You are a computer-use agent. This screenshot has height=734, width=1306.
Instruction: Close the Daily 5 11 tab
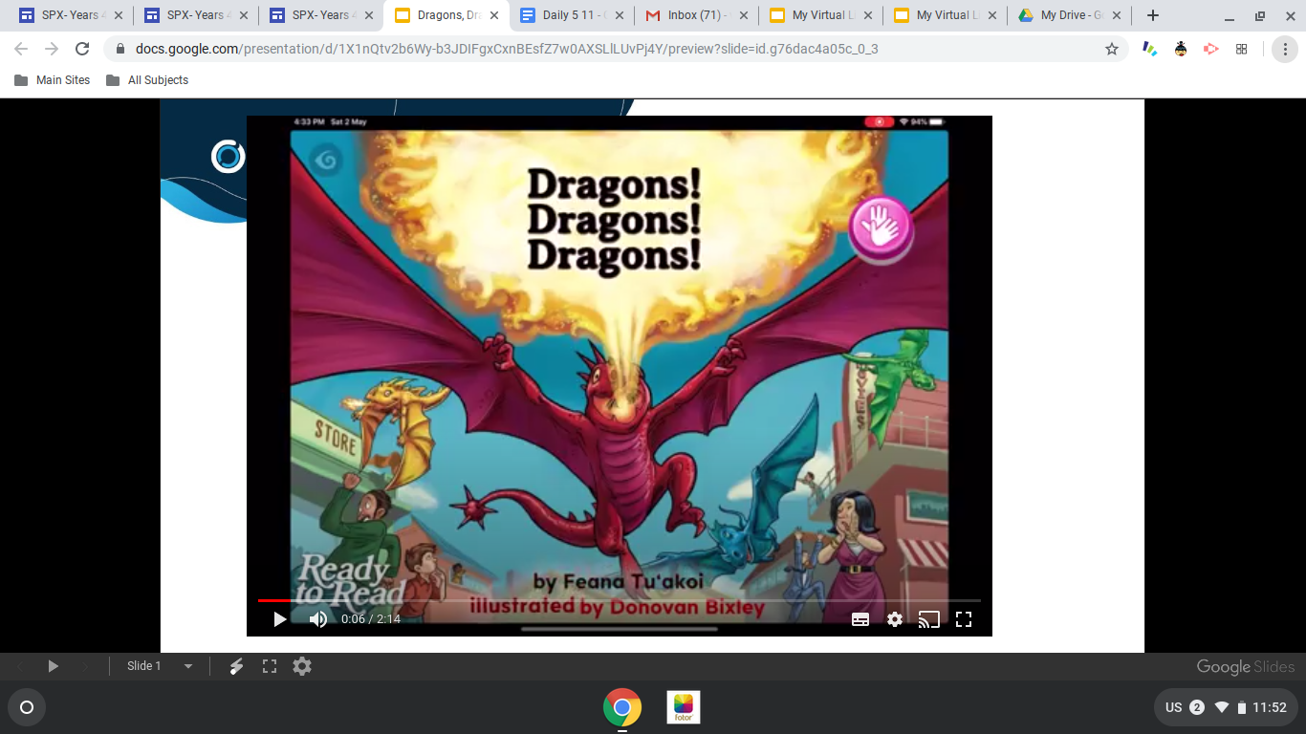[x=620, y=15]
